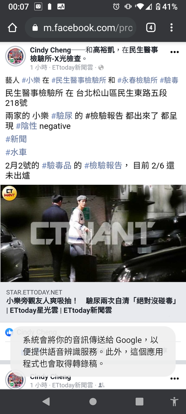
Task: Tap the Android recent apps square button
Action: 139,401
